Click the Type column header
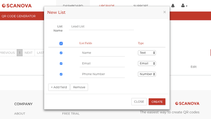This screenshot has width=211, height=119. (141, 43)
